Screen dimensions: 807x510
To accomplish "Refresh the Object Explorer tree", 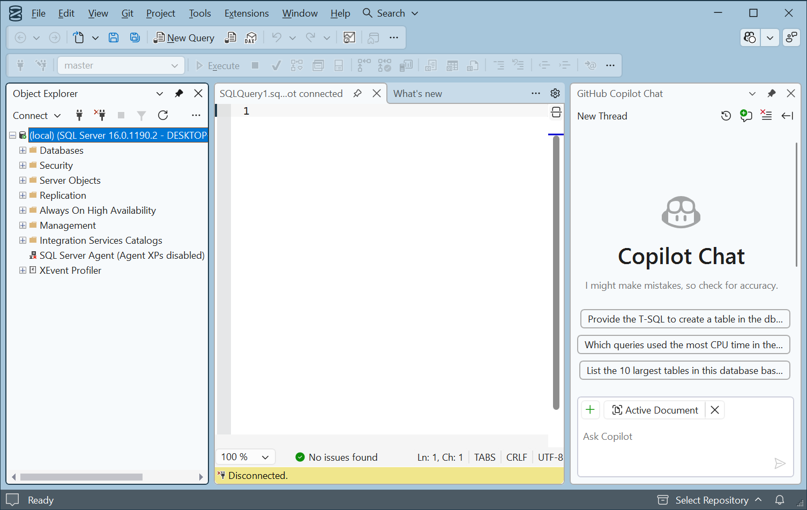I will coord(163,115).
